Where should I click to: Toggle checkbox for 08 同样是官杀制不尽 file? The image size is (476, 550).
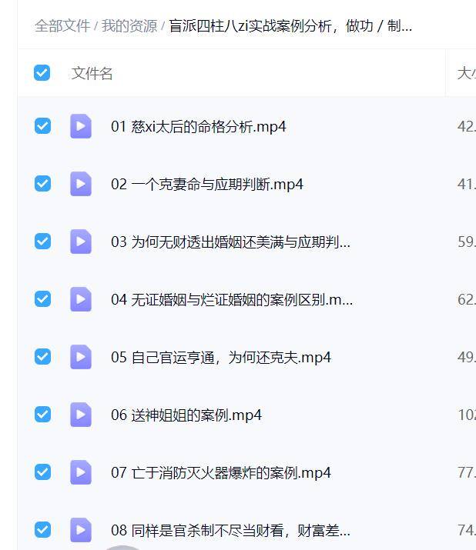(42, 530)
